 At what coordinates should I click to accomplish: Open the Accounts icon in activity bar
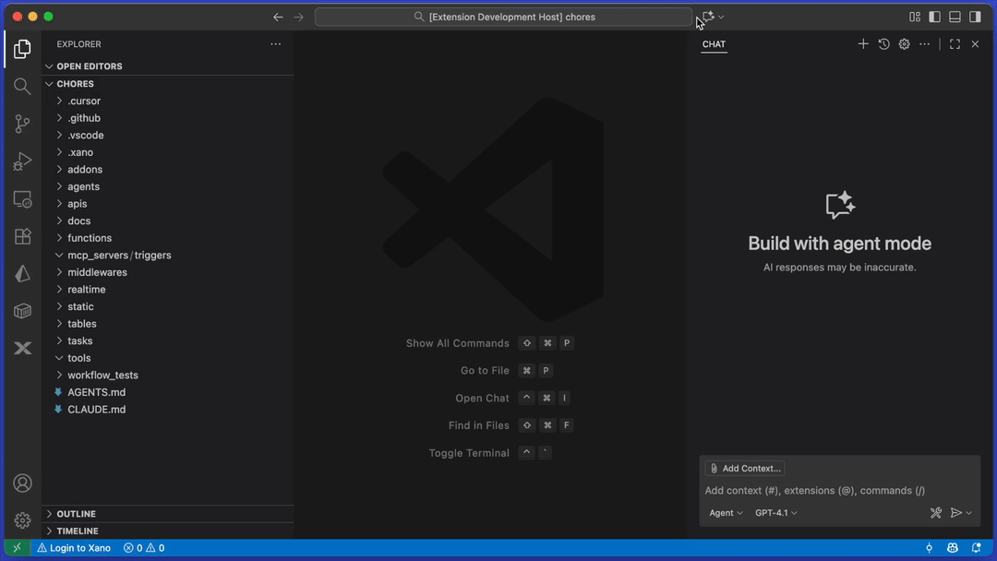(x=22, y=483)
